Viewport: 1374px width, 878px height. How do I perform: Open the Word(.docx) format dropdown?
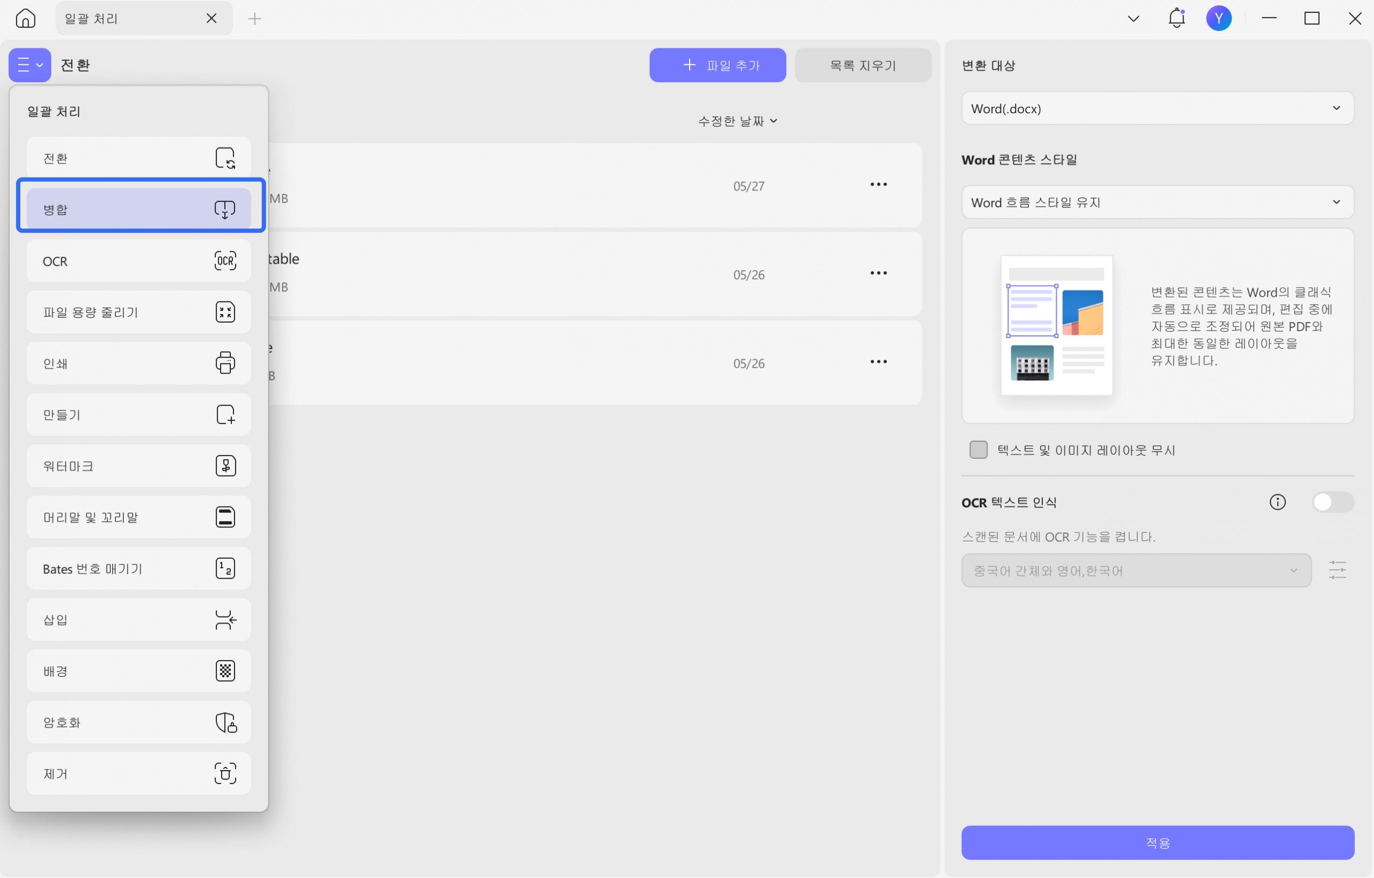pyautogui.click(x=1157, y=108)
